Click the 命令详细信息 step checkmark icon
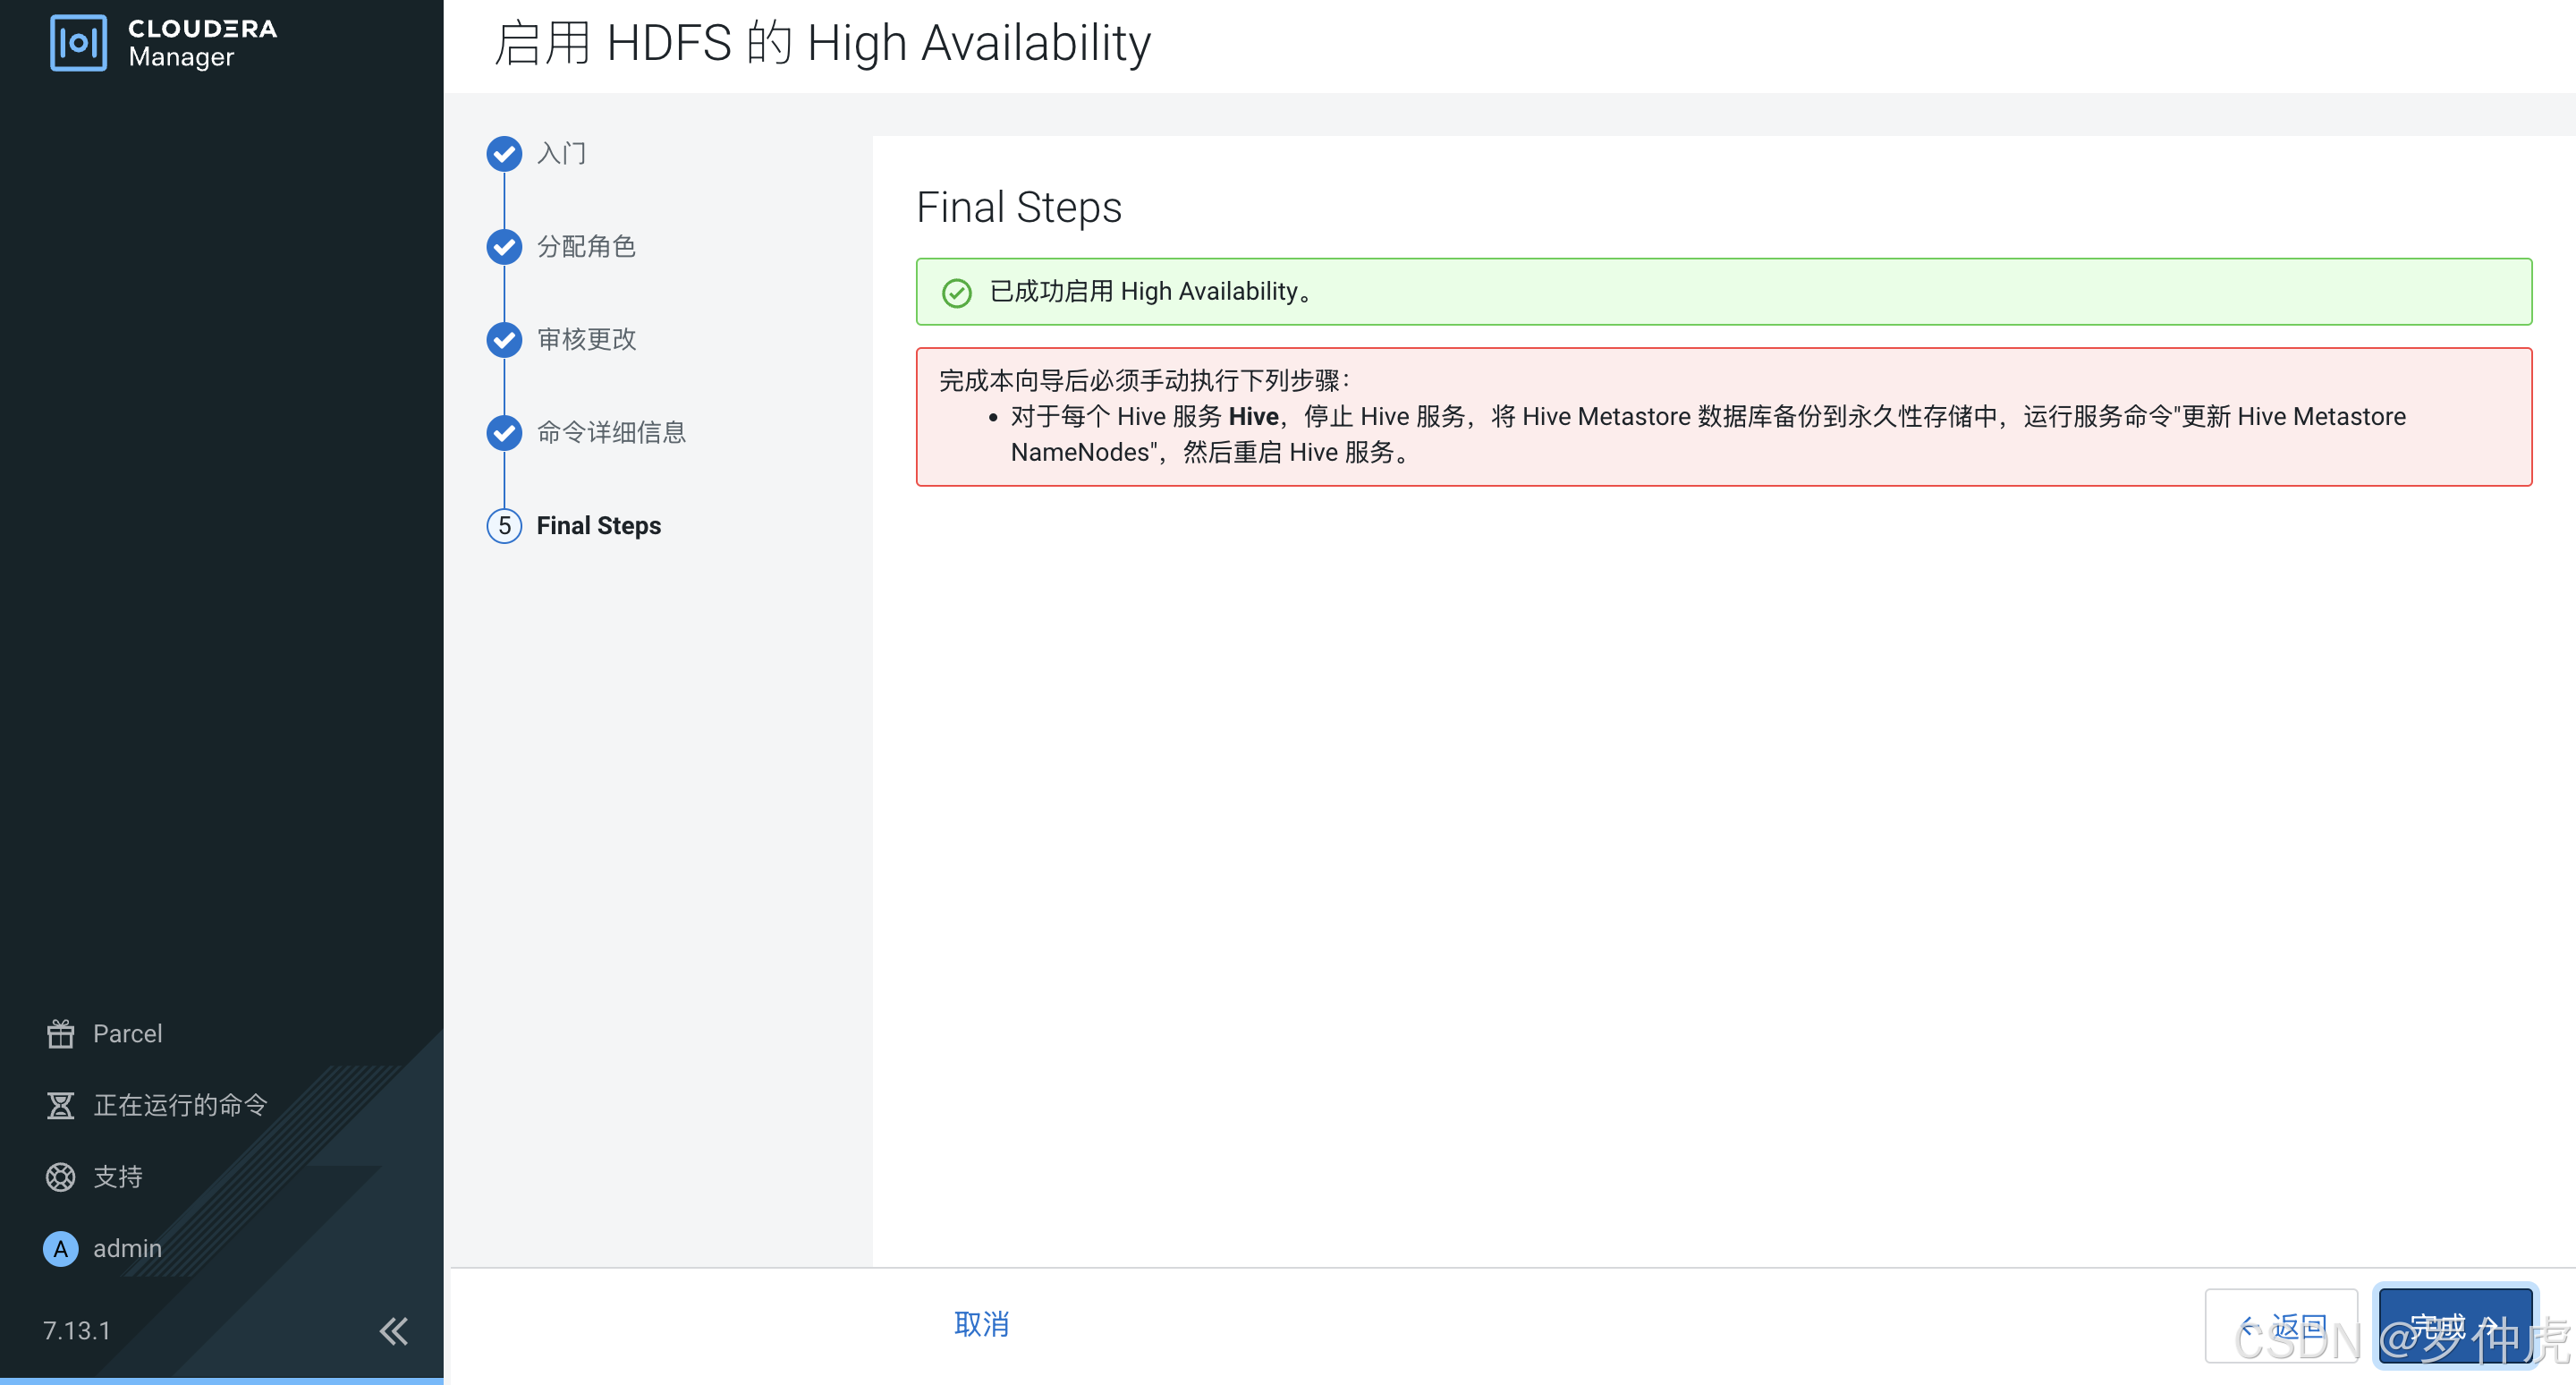The image size is (2576, 1385). pos(504,432)
